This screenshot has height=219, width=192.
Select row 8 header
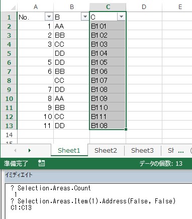point(9,80)
